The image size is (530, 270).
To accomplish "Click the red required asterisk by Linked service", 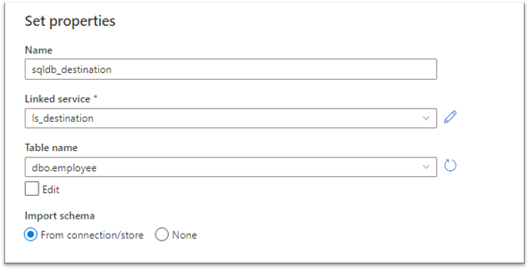I will 95,98.
